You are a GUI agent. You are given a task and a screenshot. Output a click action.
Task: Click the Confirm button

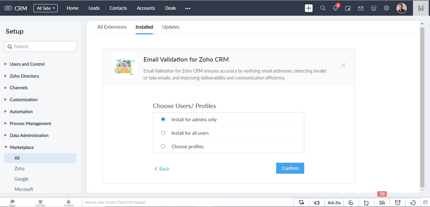click(290, 168)
